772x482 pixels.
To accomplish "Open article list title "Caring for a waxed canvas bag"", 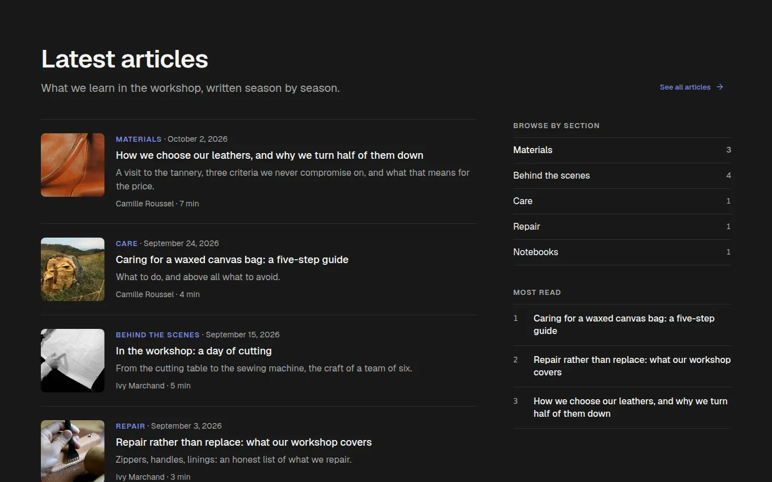I will (232, 260).
